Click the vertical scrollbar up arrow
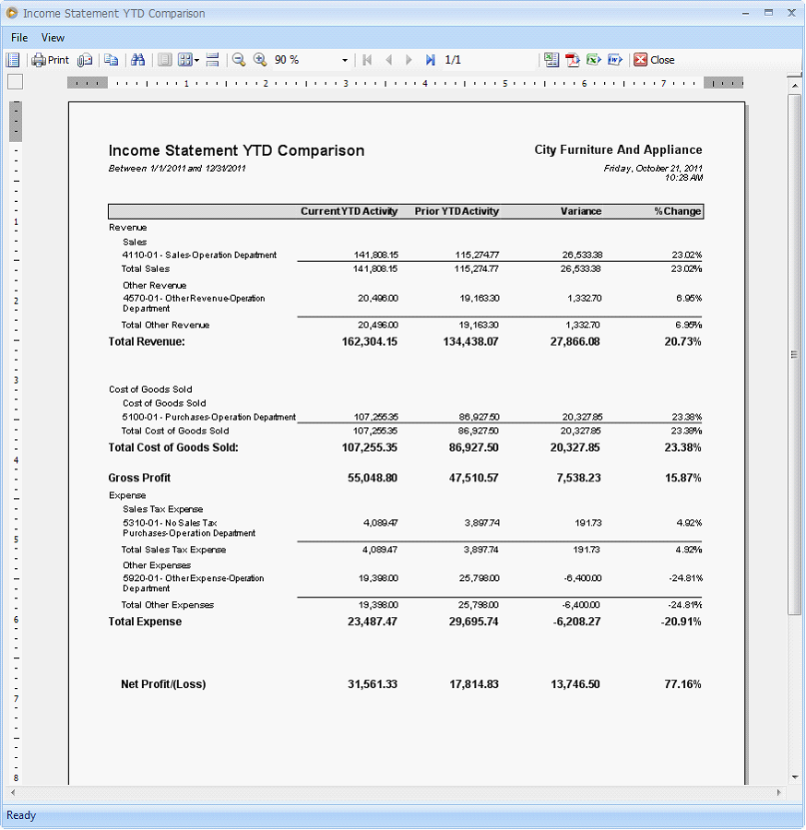Image resolution: width=806 pixels, height=830 pixels. (795, 85)
